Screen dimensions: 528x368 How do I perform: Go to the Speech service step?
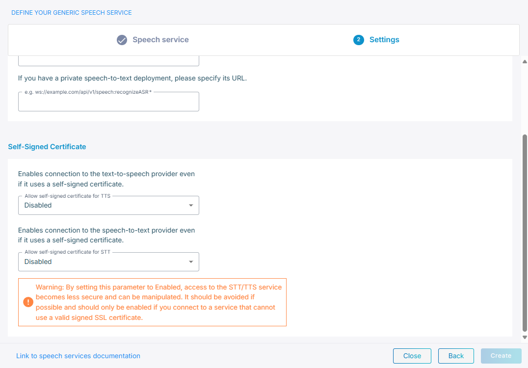pyautogui.click(x=160, y=40)
